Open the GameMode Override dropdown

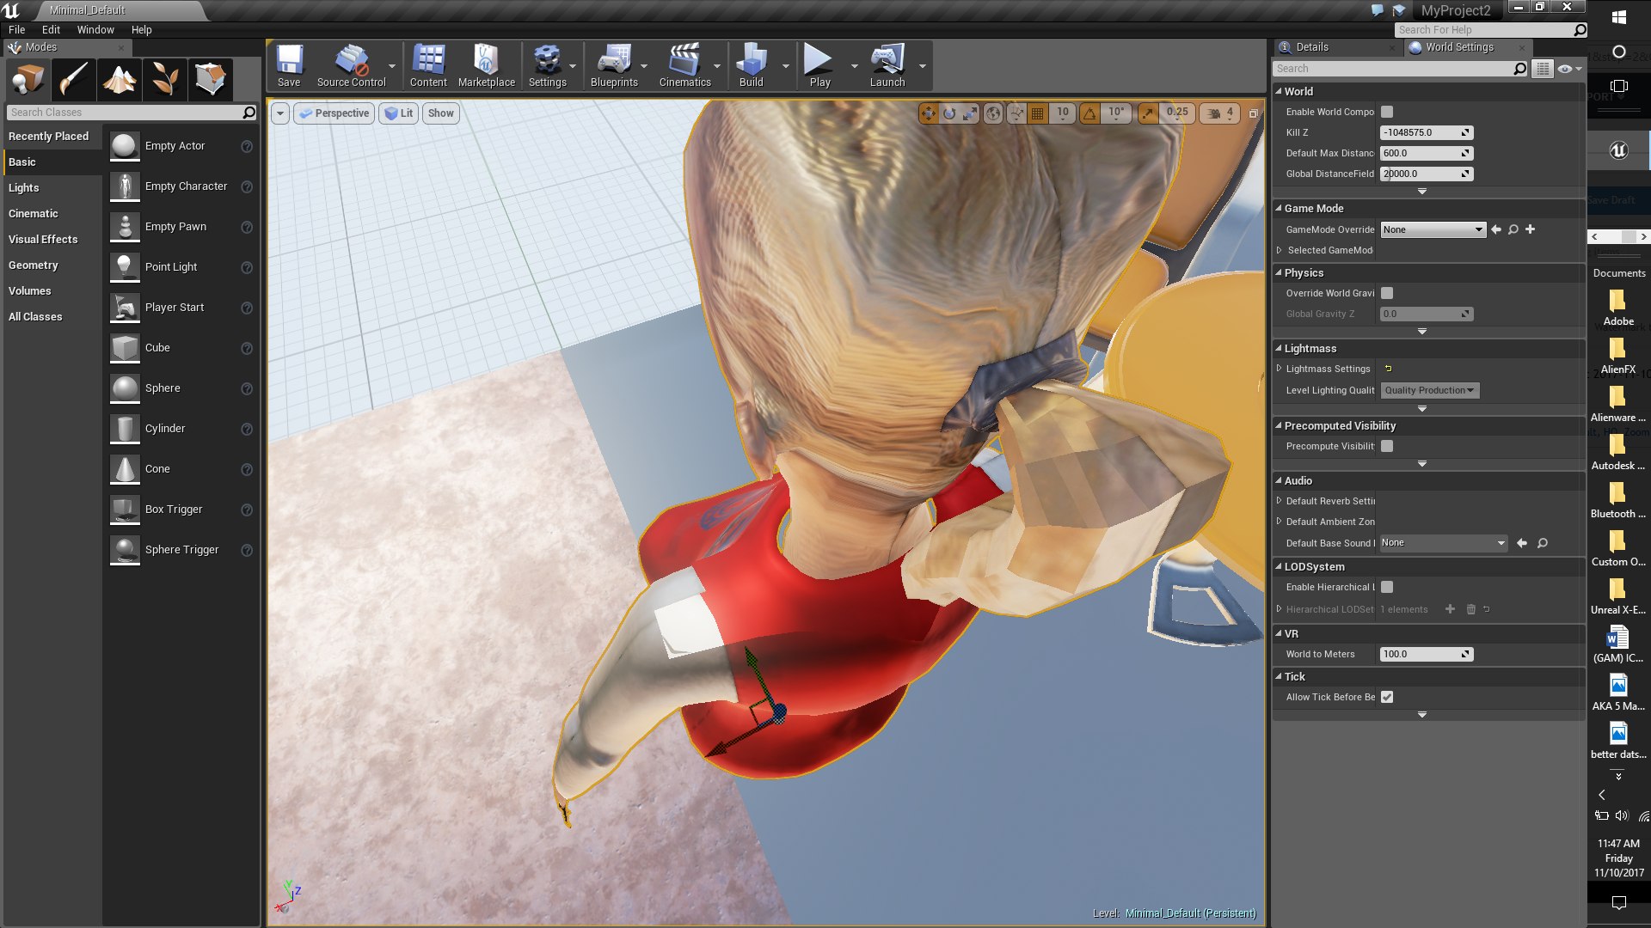point(1433,229)
